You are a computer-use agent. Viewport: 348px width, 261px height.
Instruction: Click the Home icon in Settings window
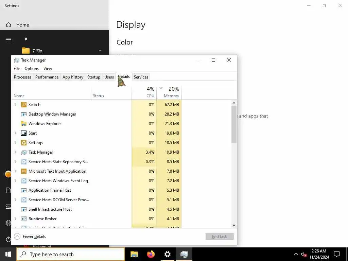pos(8,24)
